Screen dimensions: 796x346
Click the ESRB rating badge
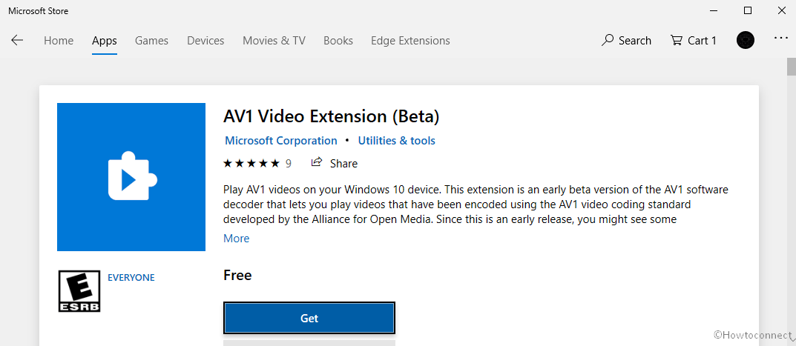[79, 290]
